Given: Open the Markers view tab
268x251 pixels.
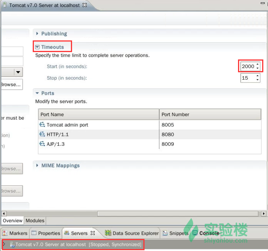Looking at the screenshot, I should 15,233.
